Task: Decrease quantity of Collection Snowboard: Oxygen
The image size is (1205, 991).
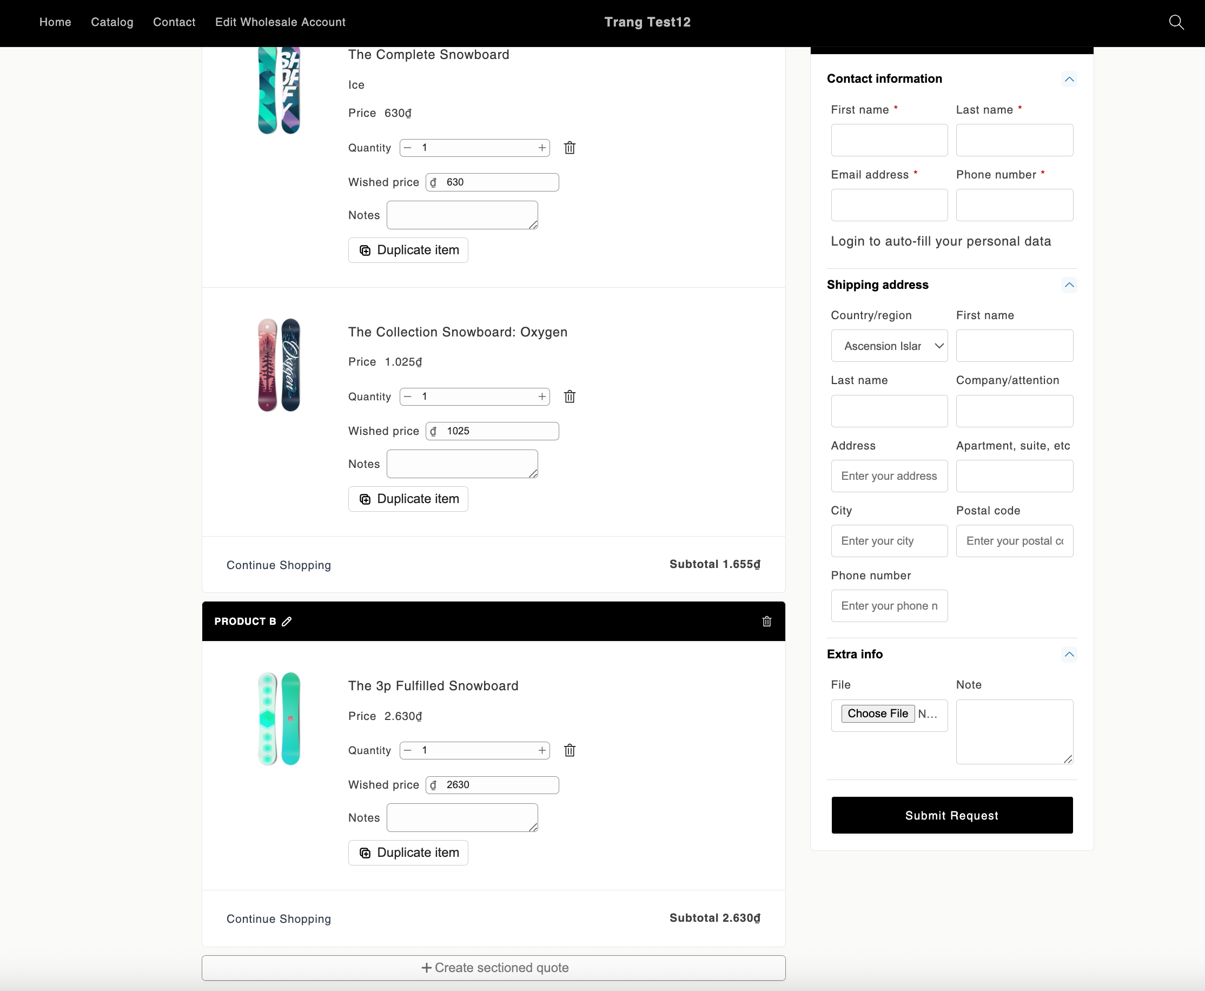Action: pyautogui.click(x=408, y=397)
